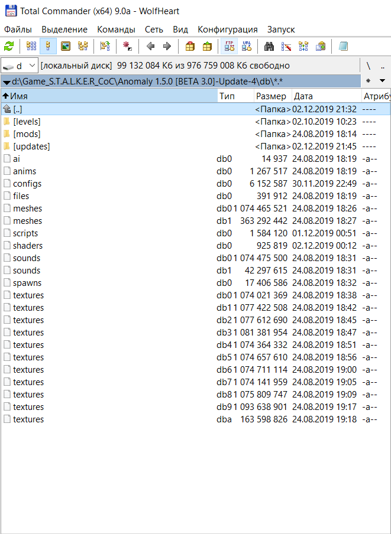Viewport: 391px width, 534px height.
Task: Select the textures db3 file
Action: [x=196, y=333]
